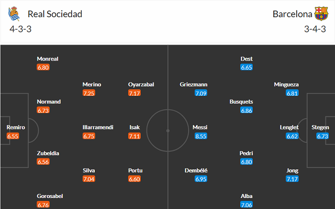
Task: Click the Barcelona club crest
Action: pyautogui.click(x=321, y=14)
